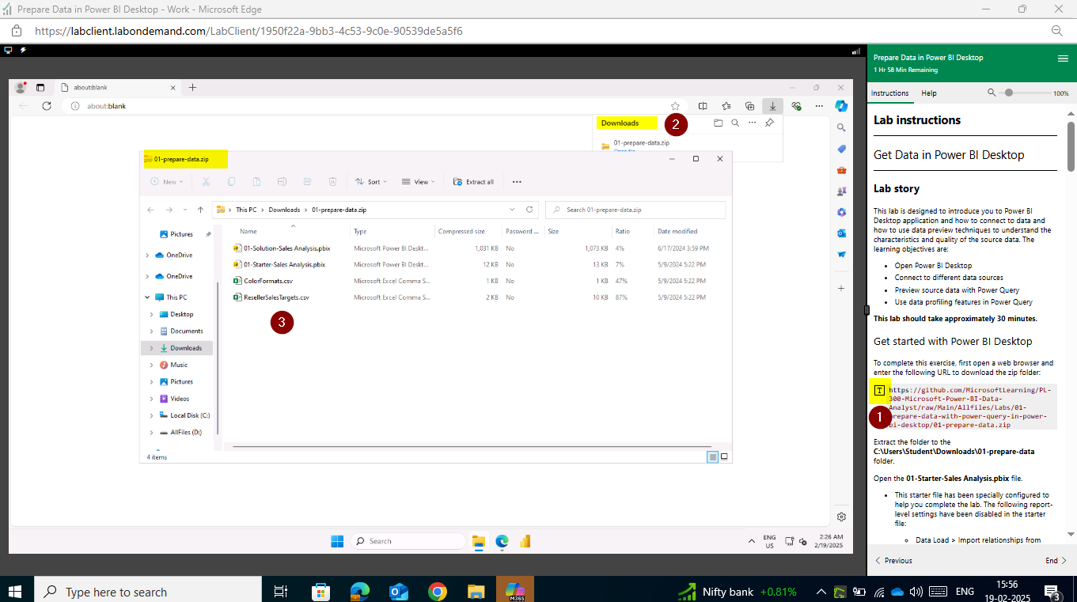Click the Delete trash icon in File Explorer

point(332,182)
